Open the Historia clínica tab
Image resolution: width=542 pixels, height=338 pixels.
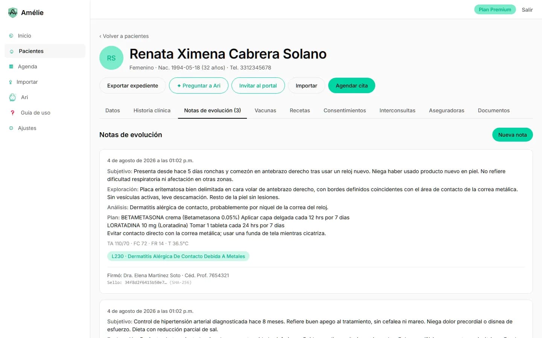pos(152,110)
